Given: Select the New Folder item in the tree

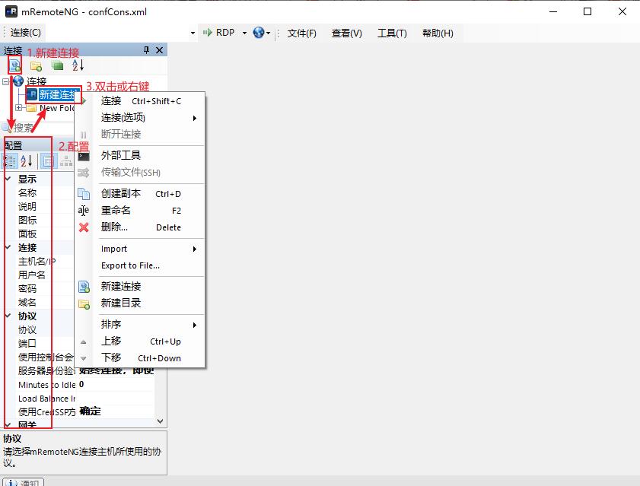Looking at the screenshot, I should 51,108.
